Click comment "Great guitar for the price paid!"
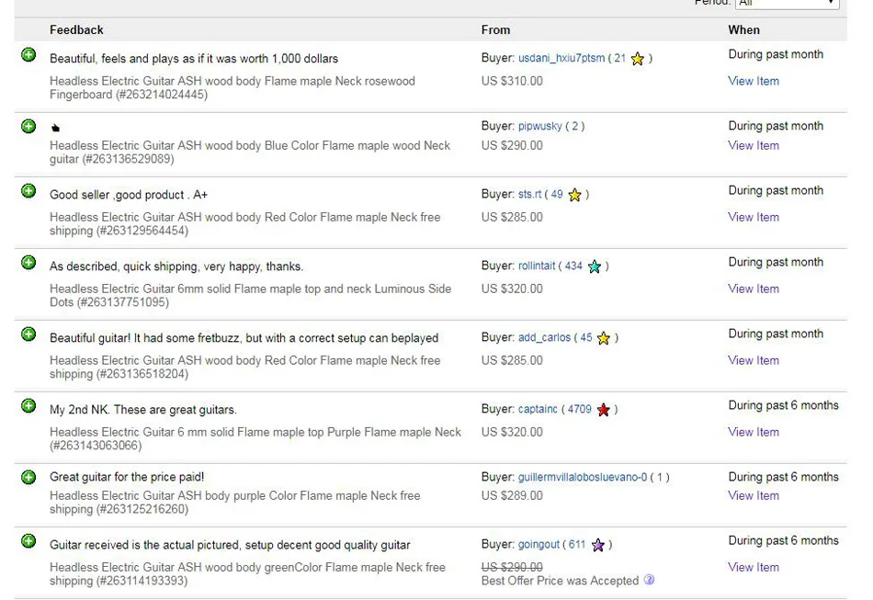The width and height of the screenshot is (873, 600). click(127, 477)
